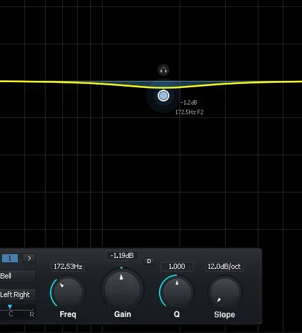Click the 12.0dB/oct slope value field
The width and height of the screenshot is (302, 333).
tap(224, 266)
